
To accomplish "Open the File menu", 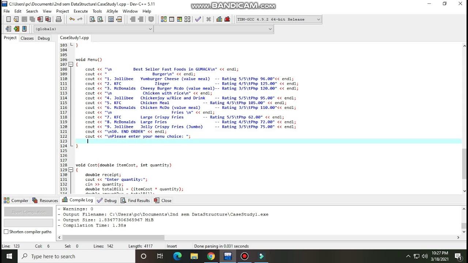I will click(7, 11).
